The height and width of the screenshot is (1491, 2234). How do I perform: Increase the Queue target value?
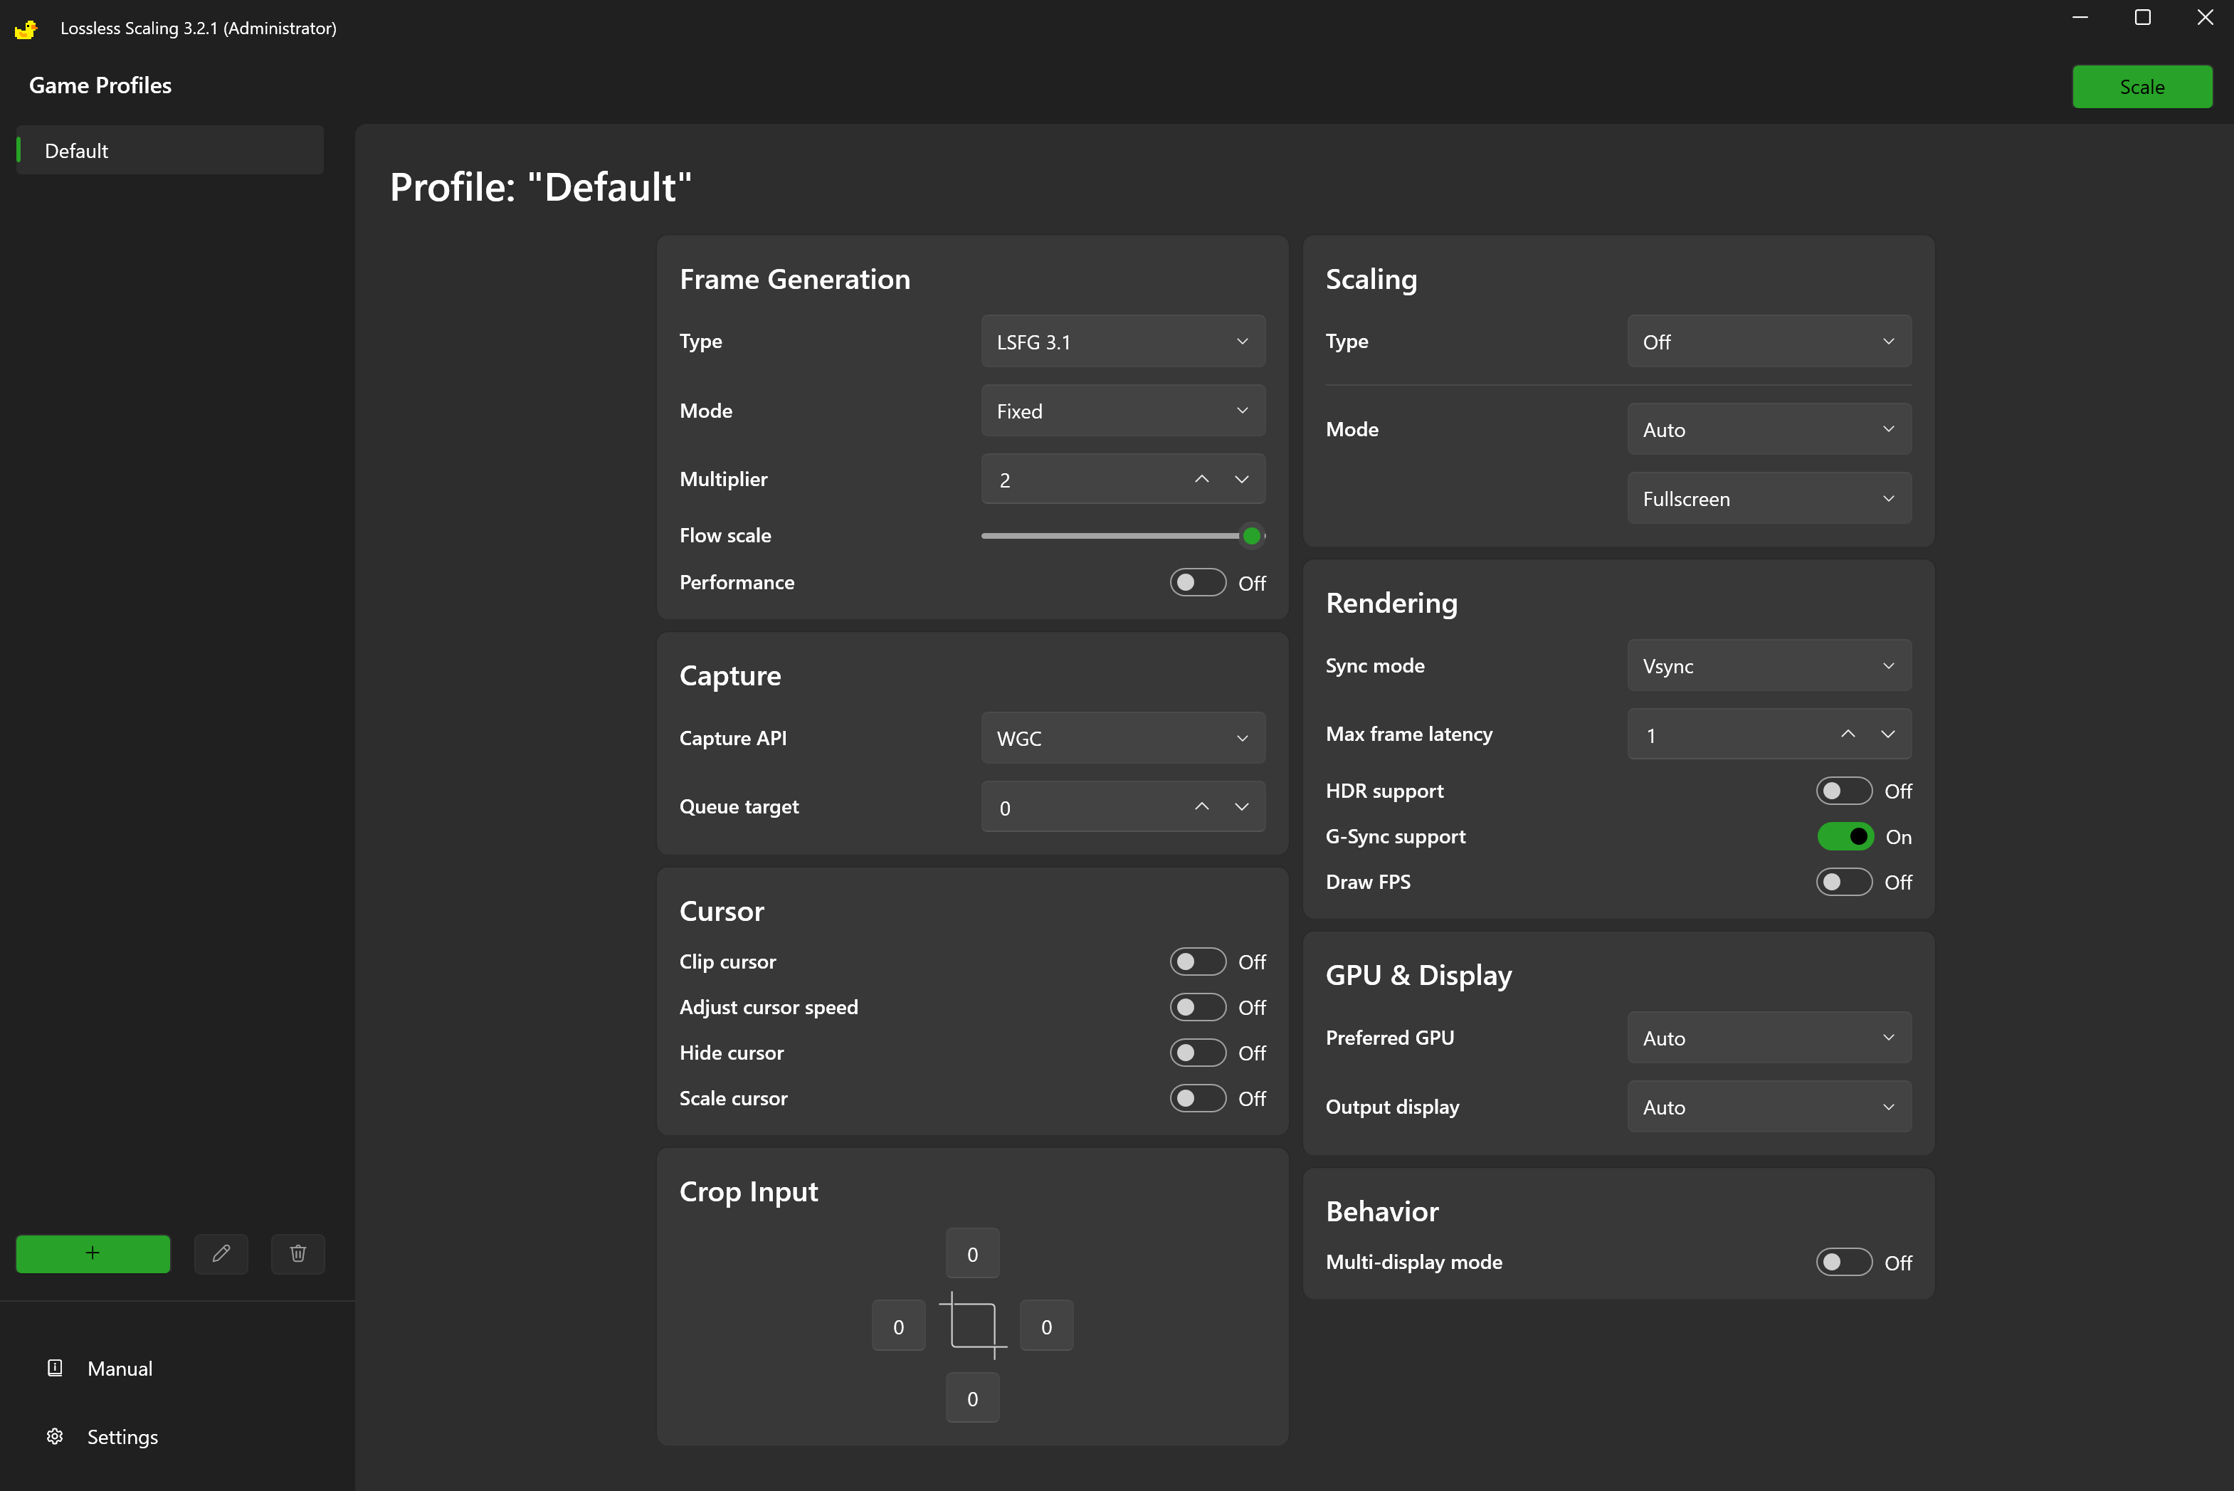(1201, 806)
